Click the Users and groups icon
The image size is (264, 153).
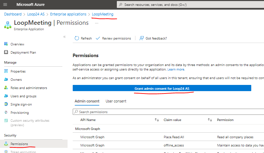click(x=6, y=96)
